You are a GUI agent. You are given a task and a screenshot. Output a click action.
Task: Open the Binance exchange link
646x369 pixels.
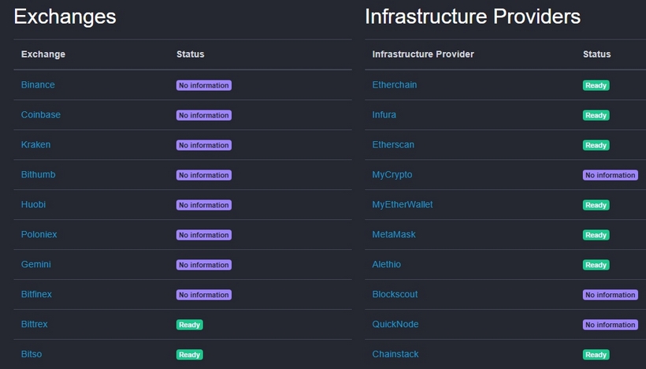pyautogui.click(x=38, y=85)
